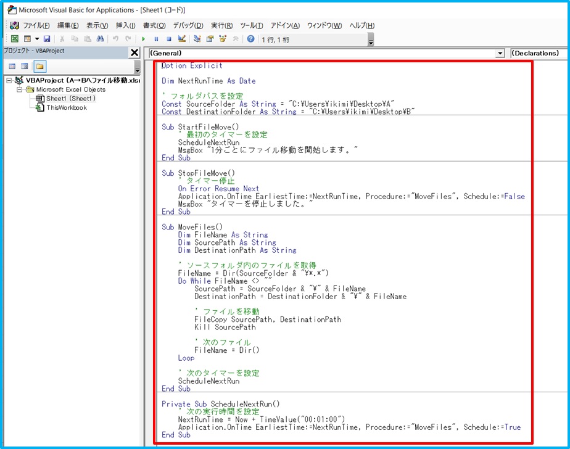
Task: Click the 'NextRunTime = Now + TimeValue' line
Action: pyautogui.click(x=262, y=419)
